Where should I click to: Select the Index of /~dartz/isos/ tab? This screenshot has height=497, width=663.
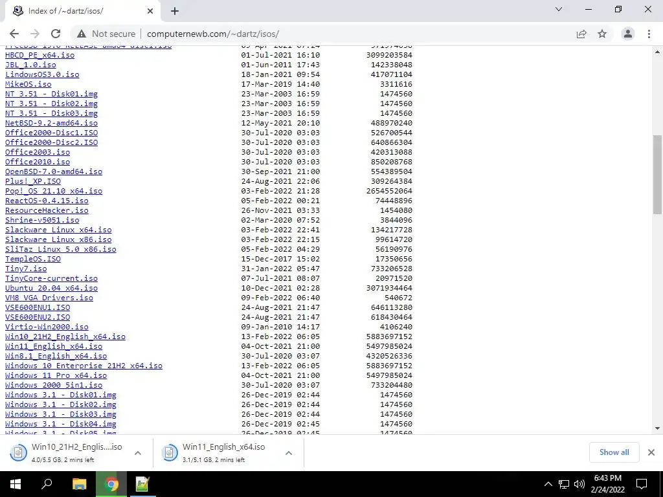[x=82, y=11]
